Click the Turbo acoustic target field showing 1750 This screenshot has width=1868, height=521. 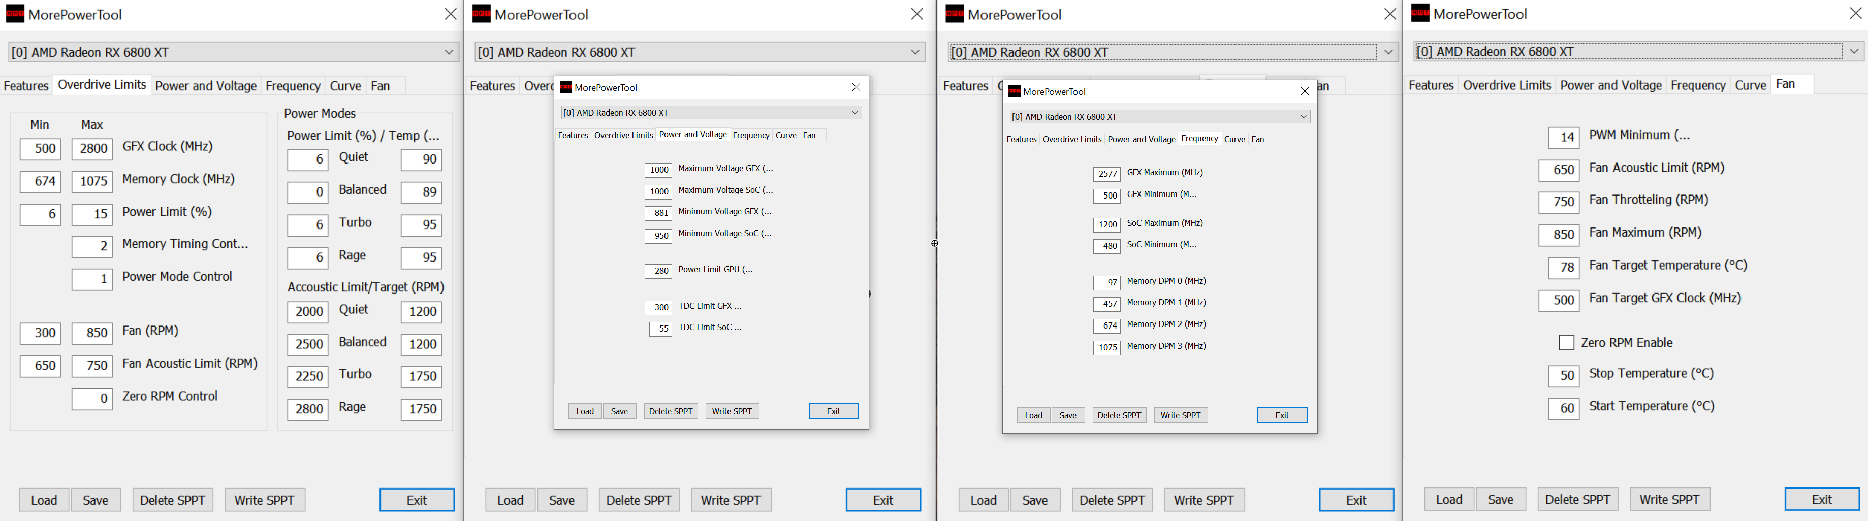point(421,377)
